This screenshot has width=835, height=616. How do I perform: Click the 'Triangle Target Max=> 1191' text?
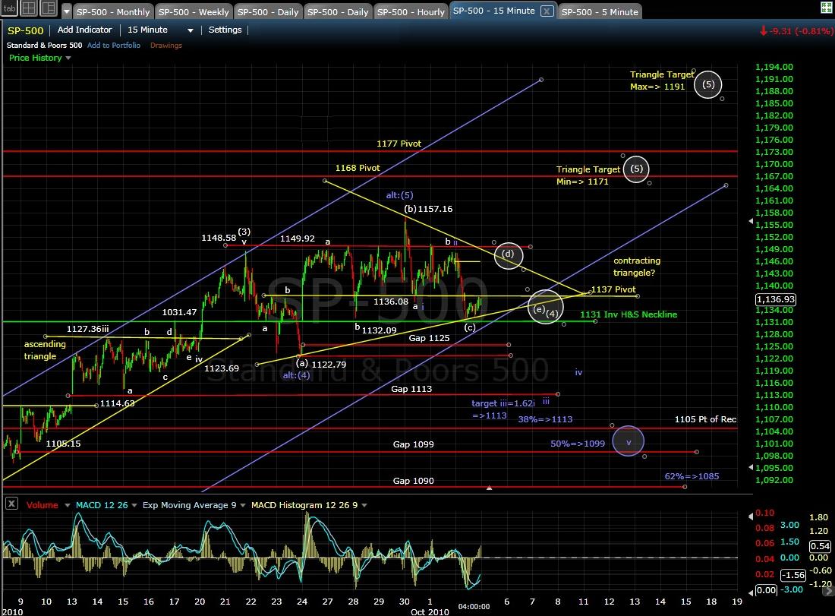(662, 81)
